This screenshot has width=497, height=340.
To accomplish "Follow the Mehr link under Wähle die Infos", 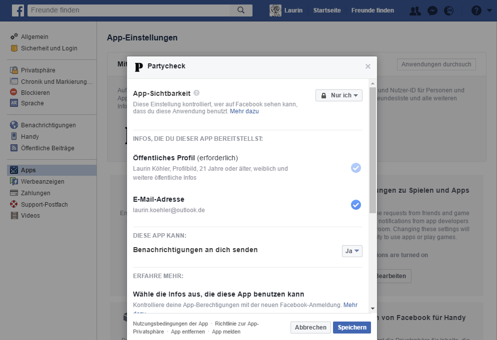I will point(350,305).
